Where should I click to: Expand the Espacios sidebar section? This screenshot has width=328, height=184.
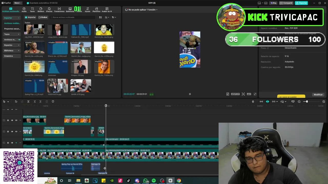point(12,45)
